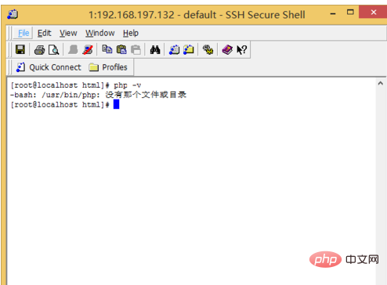Open the Help menu
This screenshot has width=387, height=285.
(x=131, y=33)
